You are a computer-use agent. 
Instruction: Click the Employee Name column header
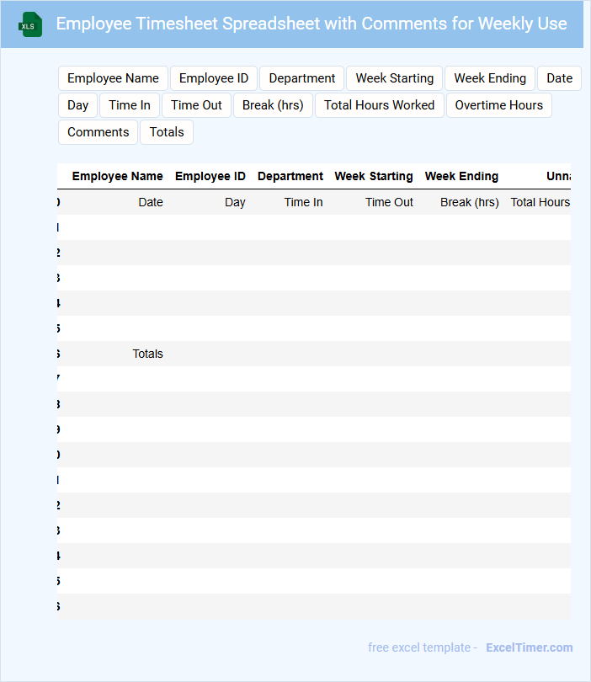point(117,176)
